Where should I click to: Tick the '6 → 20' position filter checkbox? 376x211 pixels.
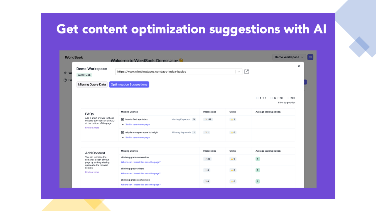pos(272,98)
